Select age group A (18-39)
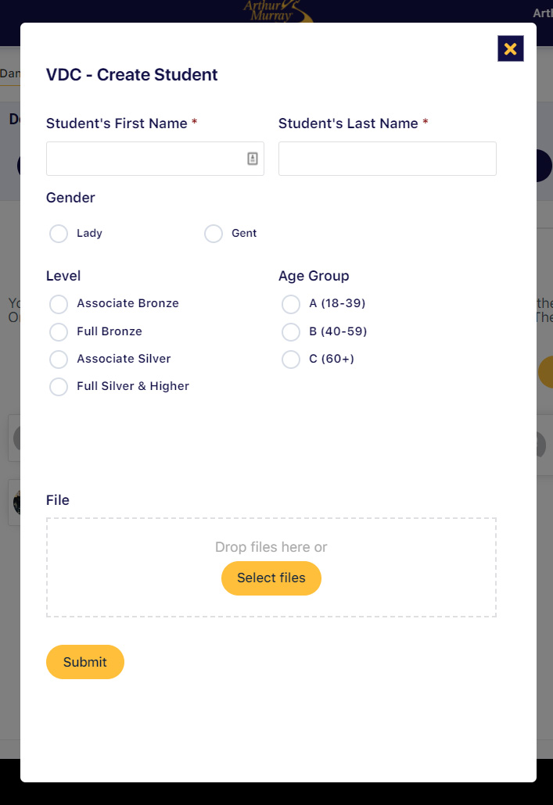Image resolution: width=553 pixels, height=805 pixels. (x=291, y=304)
